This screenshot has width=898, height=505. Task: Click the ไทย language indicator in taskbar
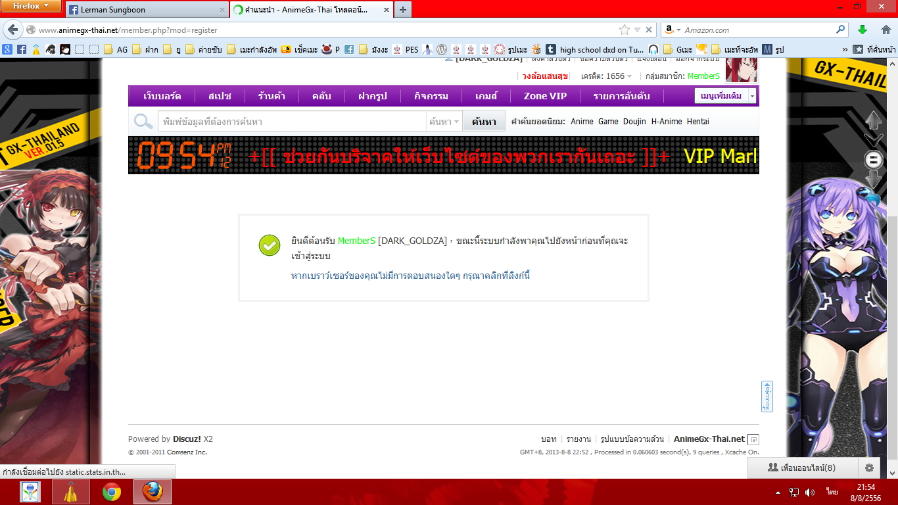pyautogui.click(x=832, y=492)
